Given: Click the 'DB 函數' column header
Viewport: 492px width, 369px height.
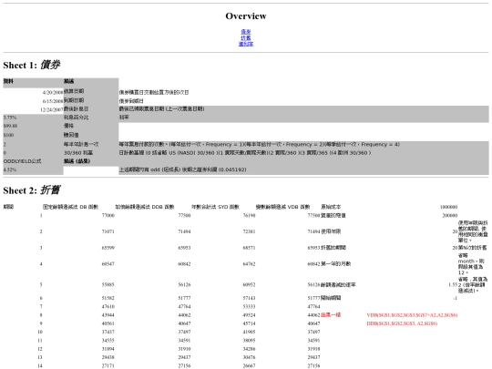Looking at the screenshot, I should tap(70, 207).
